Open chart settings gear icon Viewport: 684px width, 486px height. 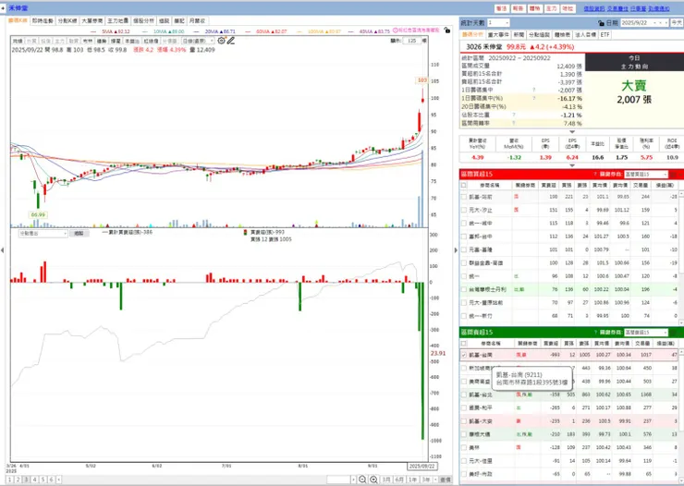coord(222,41)
